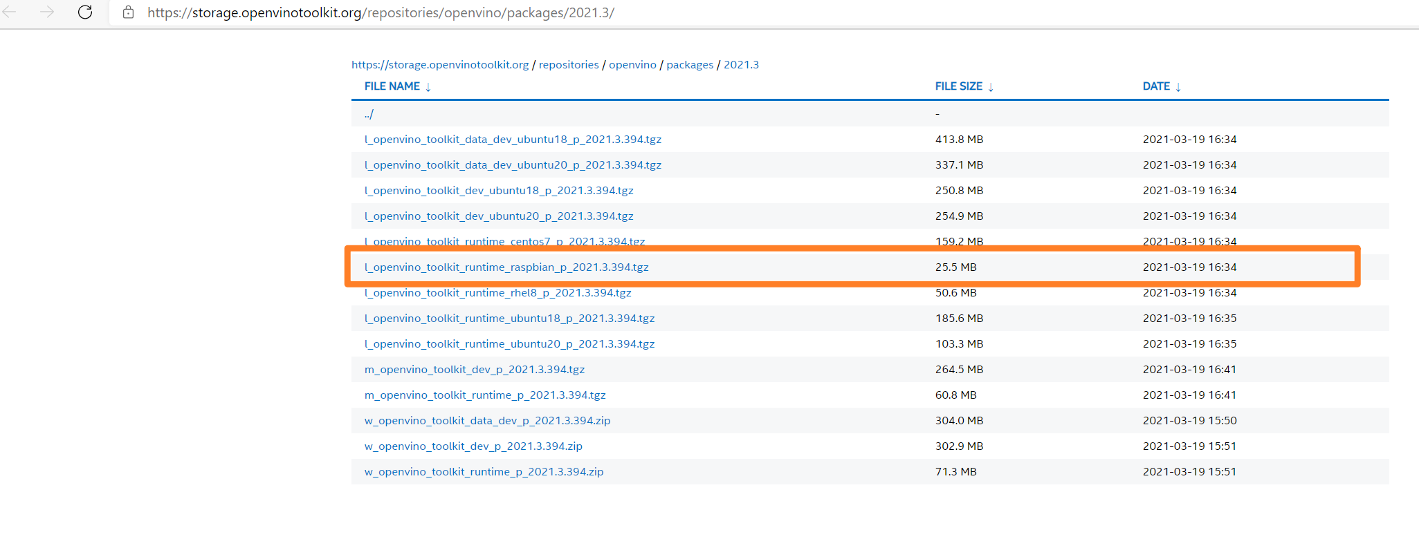Click the 264.5 MB file size
This screenshot has height=539, width=1419.
(959, 370)
